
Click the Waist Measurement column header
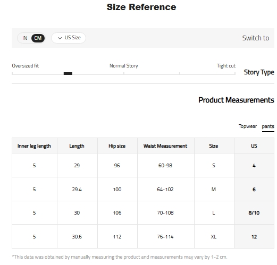pos(165,146)
